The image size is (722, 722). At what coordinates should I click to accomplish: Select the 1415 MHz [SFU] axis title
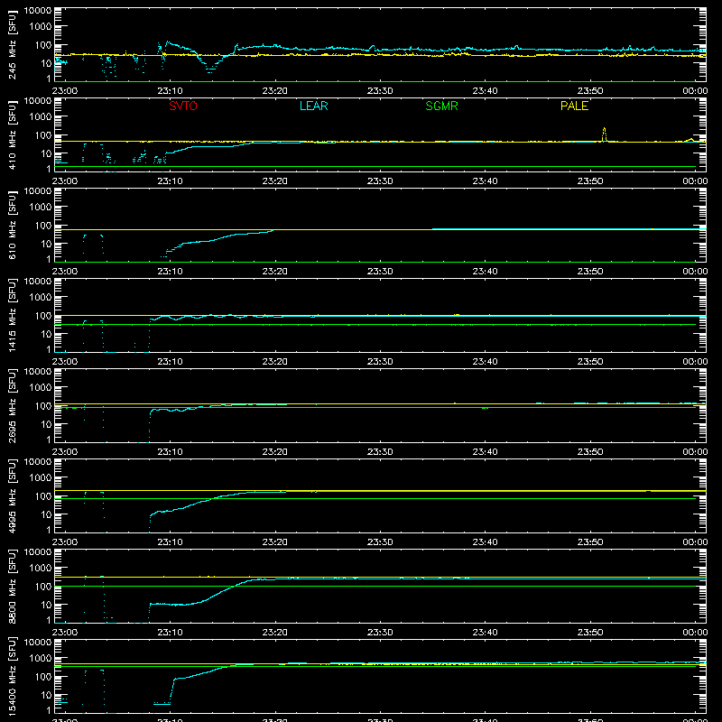12,316
